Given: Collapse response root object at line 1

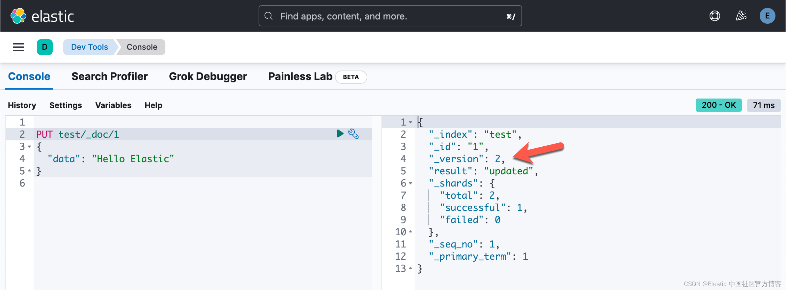Looking at the screenshot, I should [410, 122].
